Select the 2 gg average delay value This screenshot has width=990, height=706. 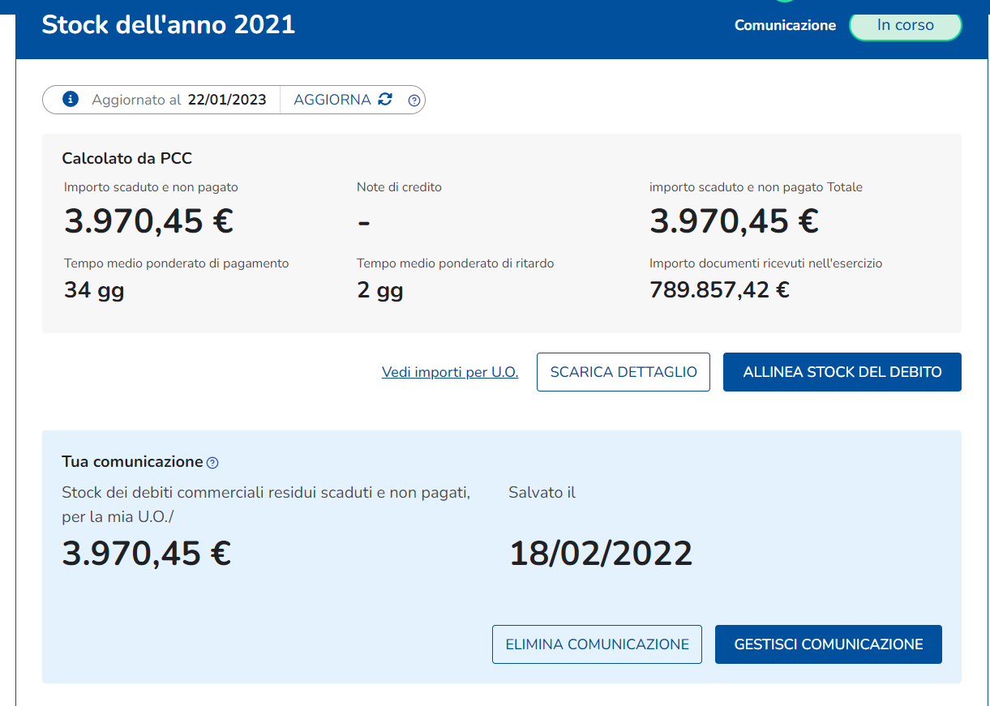coord(379,289)
